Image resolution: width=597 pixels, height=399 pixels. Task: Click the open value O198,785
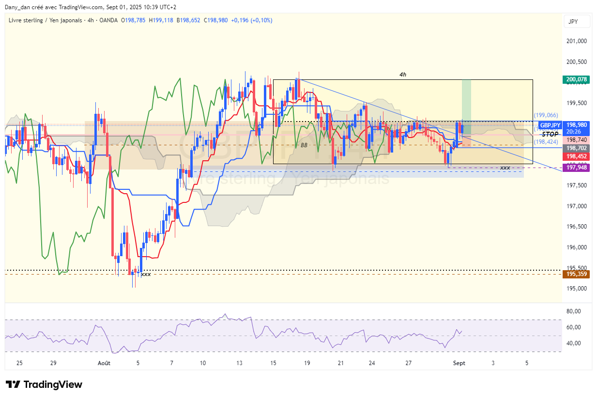pyautogui.click(x=134, y=20)
